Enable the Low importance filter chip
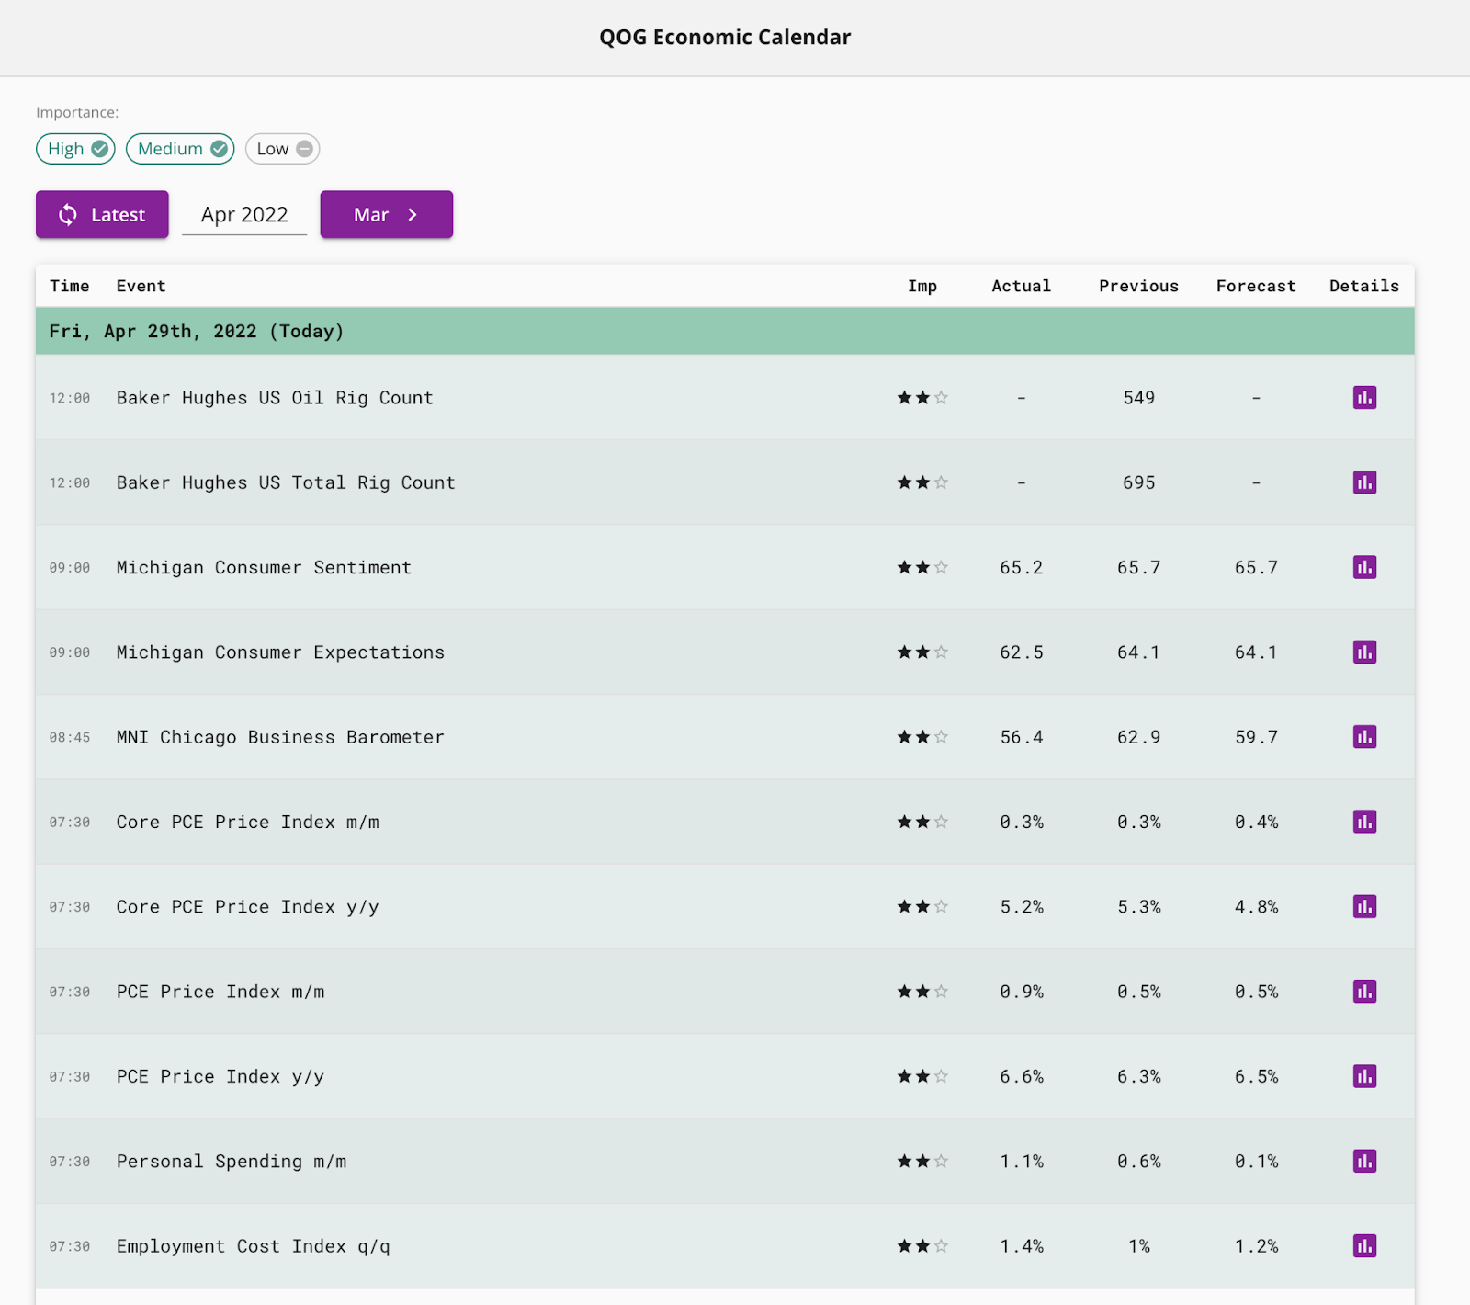The width and height of the screenshot is (1470, 1305). [282, 149]
